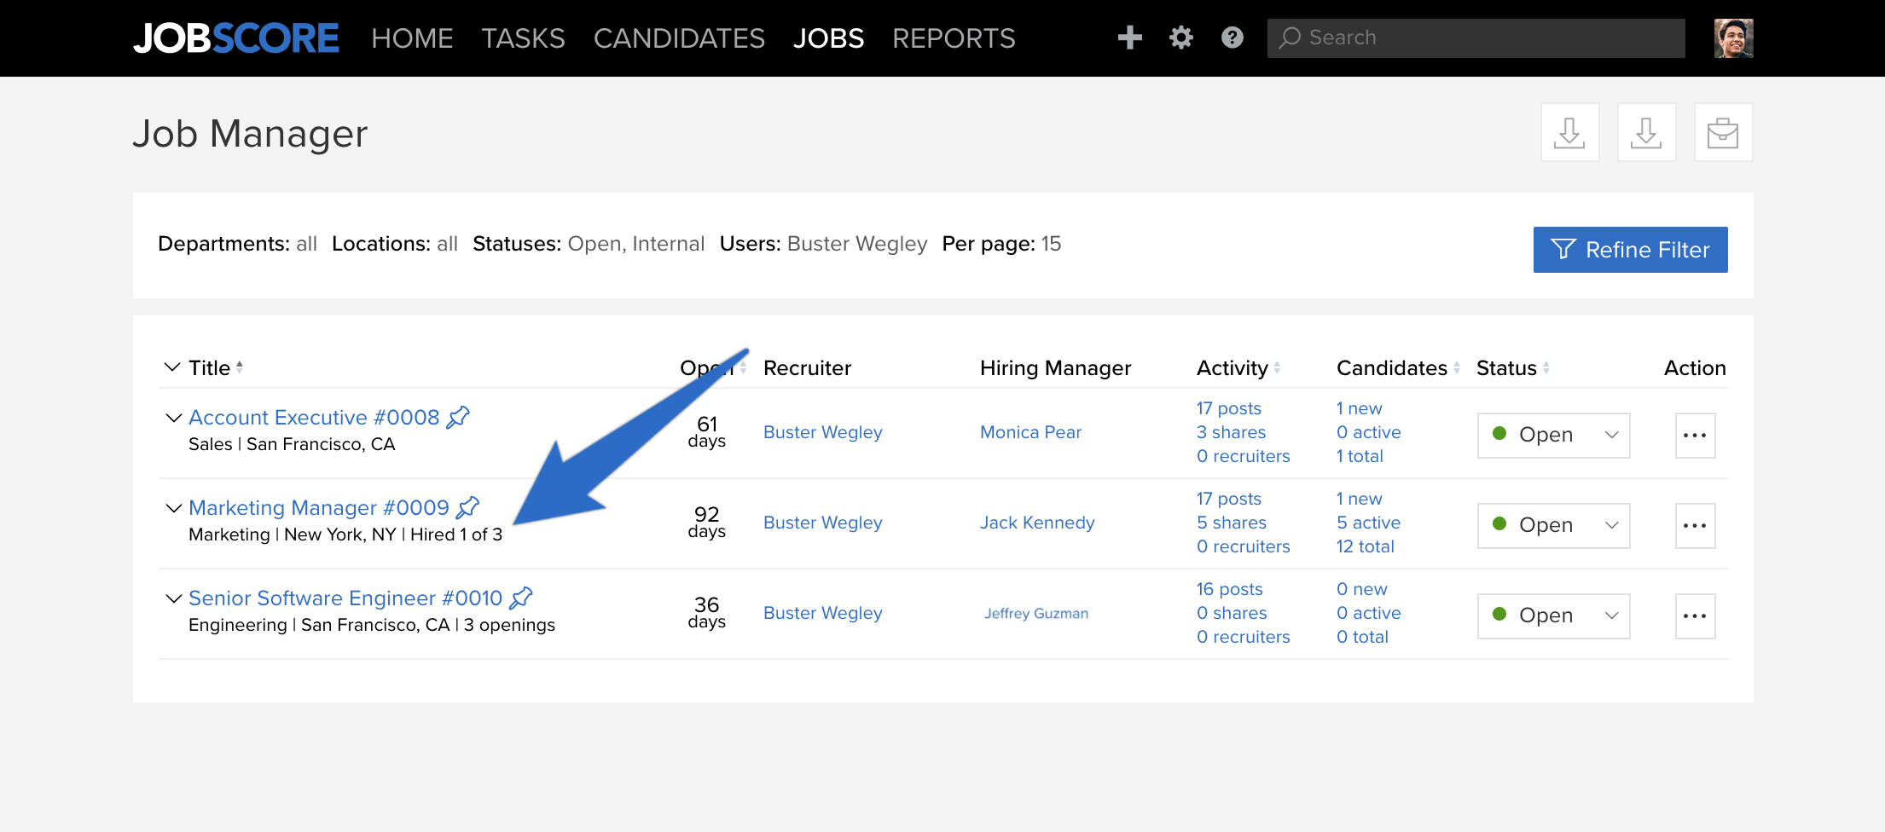Sort by Status column header
This screenshot has height=832, width=1885.
point(1513,367)
